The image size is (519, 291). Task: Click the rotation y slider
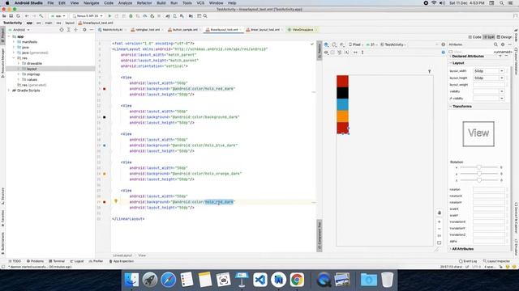479,174
